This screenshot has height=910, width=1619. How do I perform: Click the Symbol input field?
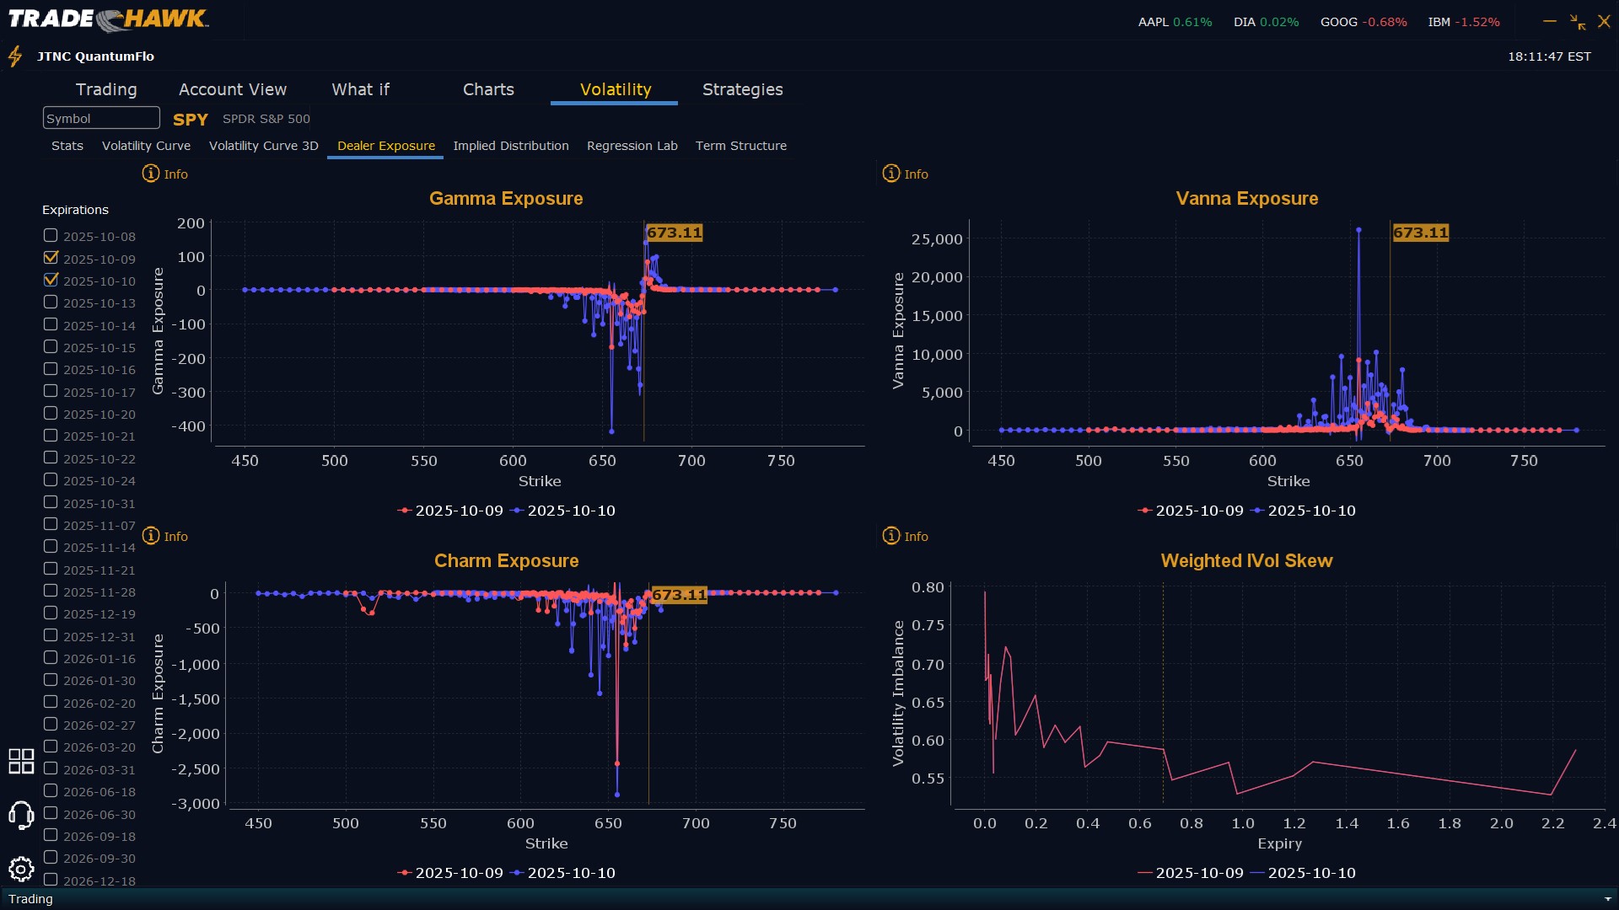tap(101, 118)
